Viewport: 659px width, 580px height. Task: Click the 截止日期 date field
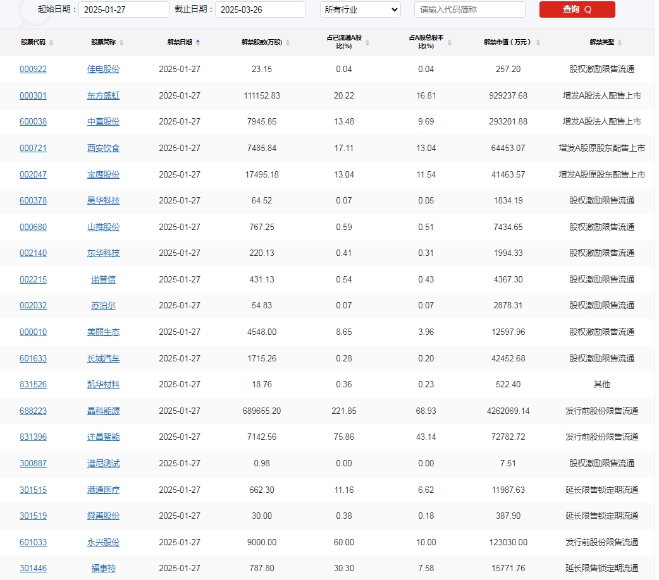260,9
